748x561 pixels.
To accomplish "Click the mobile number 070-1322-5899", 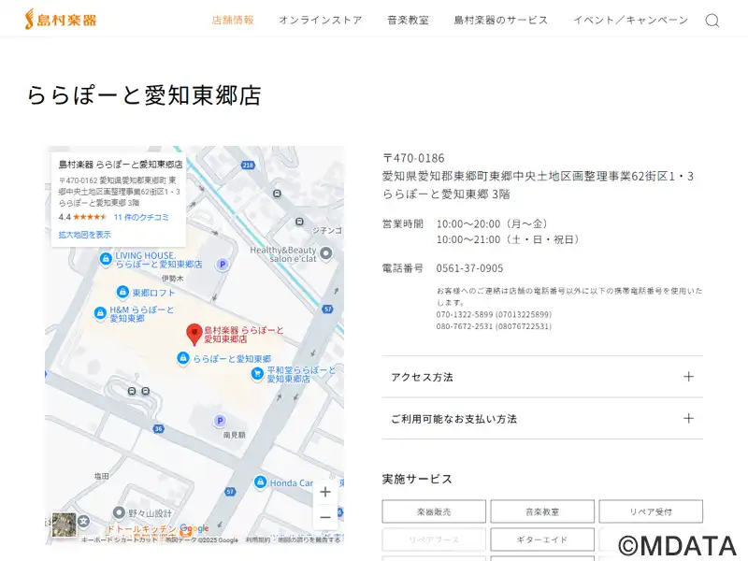I will 494,314.
